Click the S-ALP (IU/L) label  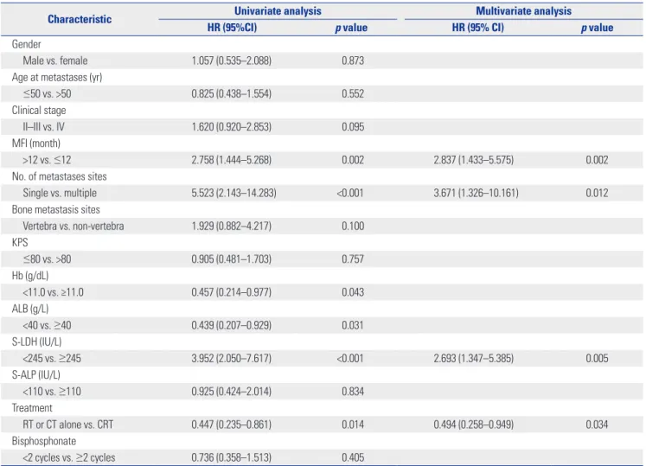click(x=35, y=374)
